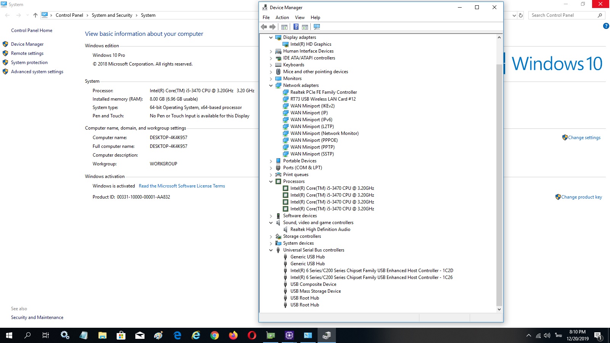The height and width of the screenshot is (343, 610).
Task: Expand the System devices node
Action: click(271, 243)
